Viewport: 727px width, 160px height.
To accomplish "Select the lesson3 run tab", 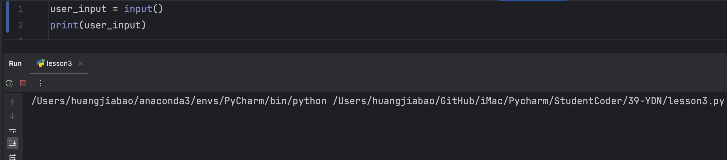I will point(54,63).
